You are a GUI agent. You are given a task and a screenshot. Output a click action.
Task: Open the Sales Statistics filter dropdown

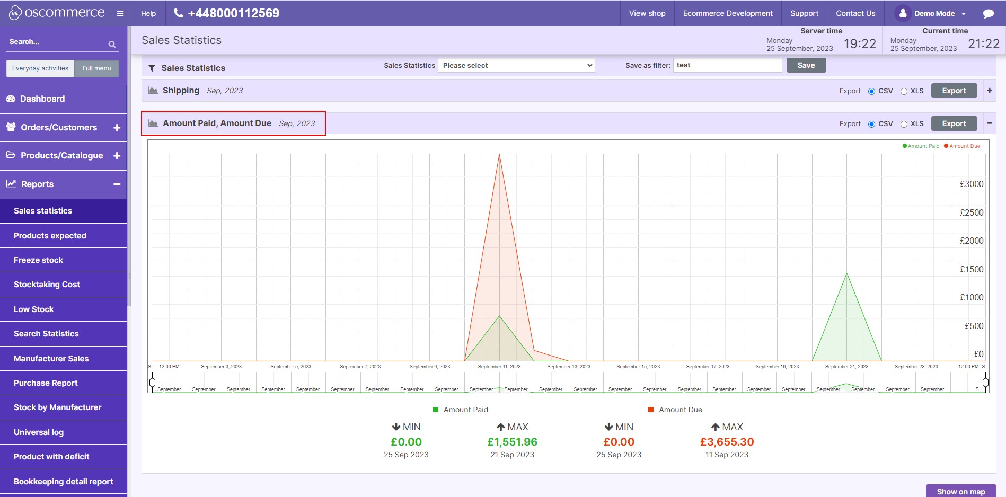point(516,65)
